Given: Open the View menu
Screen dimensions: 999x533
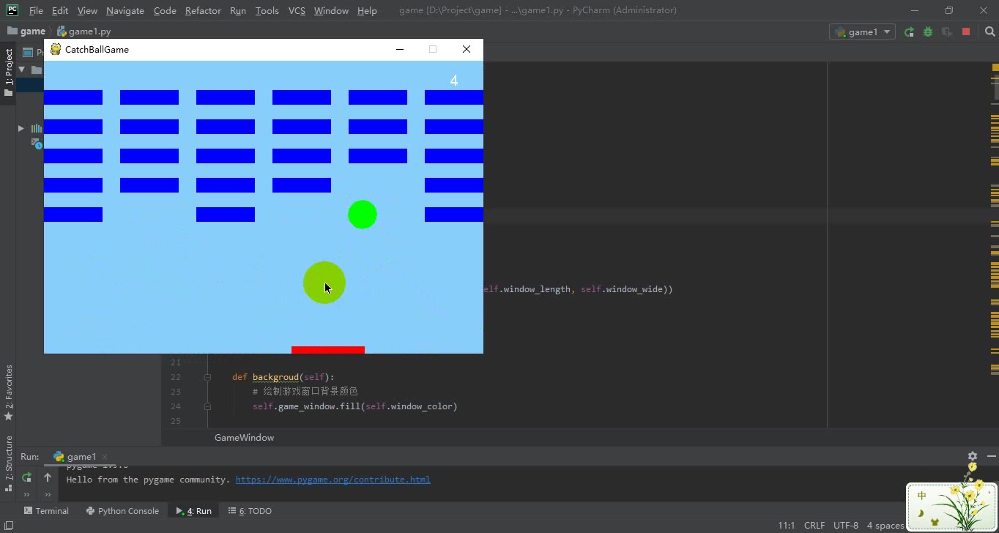Looking at the screenshot, I should (87, 10).
